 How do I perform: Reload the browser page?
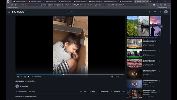click(16, 5)
